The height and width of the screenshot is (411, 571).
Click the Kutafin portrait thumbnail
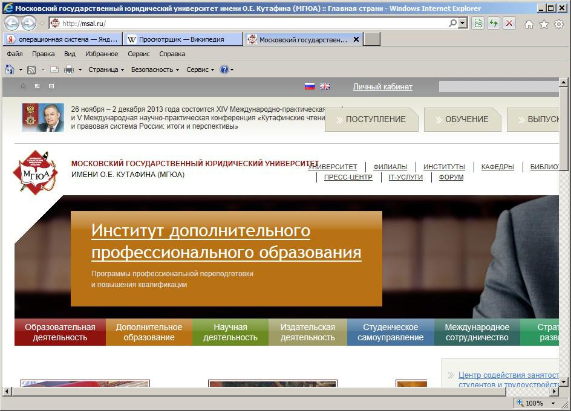43,117
